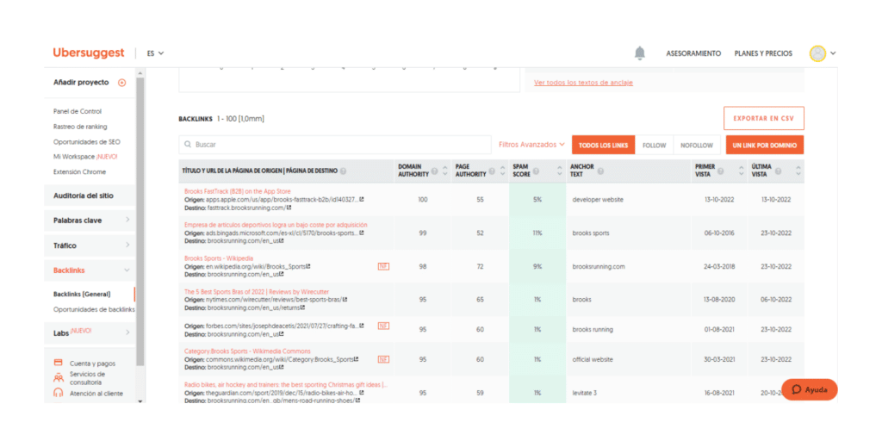Select Backlinks (General) in sidebar
The image size is (882, 441).
(82, 295)
